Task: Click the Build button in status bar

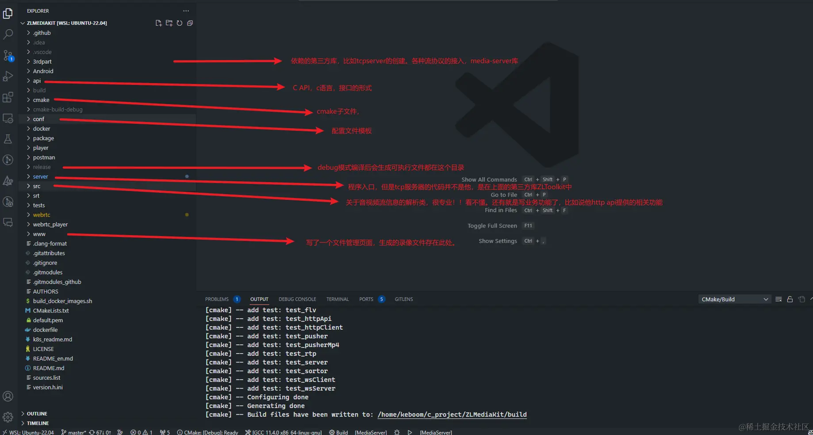Action: [x=338, y=432]
